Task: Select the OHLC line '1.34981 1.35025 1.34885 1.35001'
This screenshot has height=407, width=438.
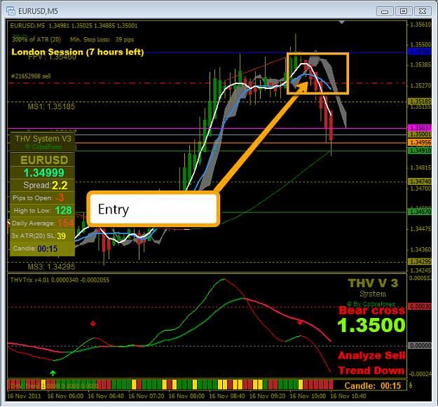Action: click(x=93, y=26)
